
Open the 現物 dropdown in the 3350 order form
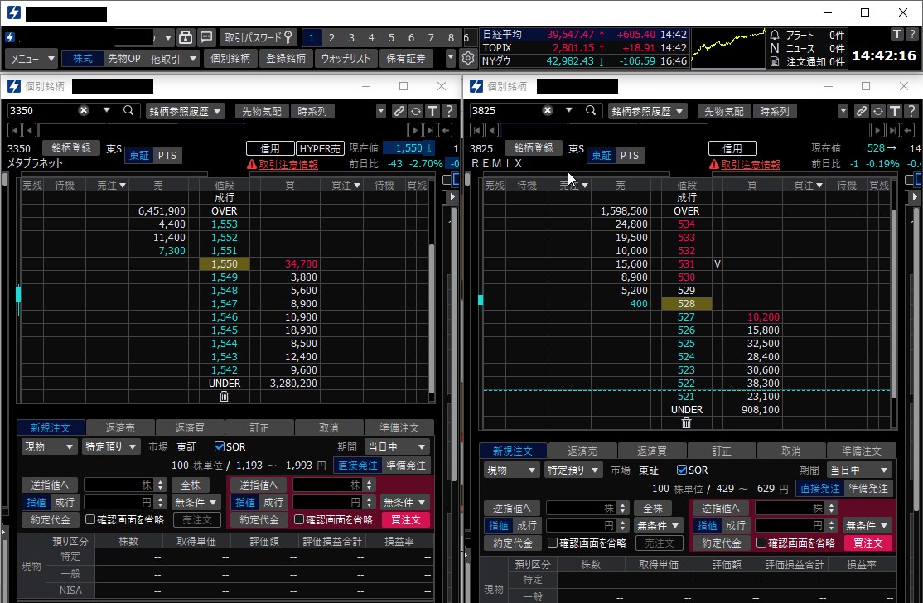(x=49, y=447)
